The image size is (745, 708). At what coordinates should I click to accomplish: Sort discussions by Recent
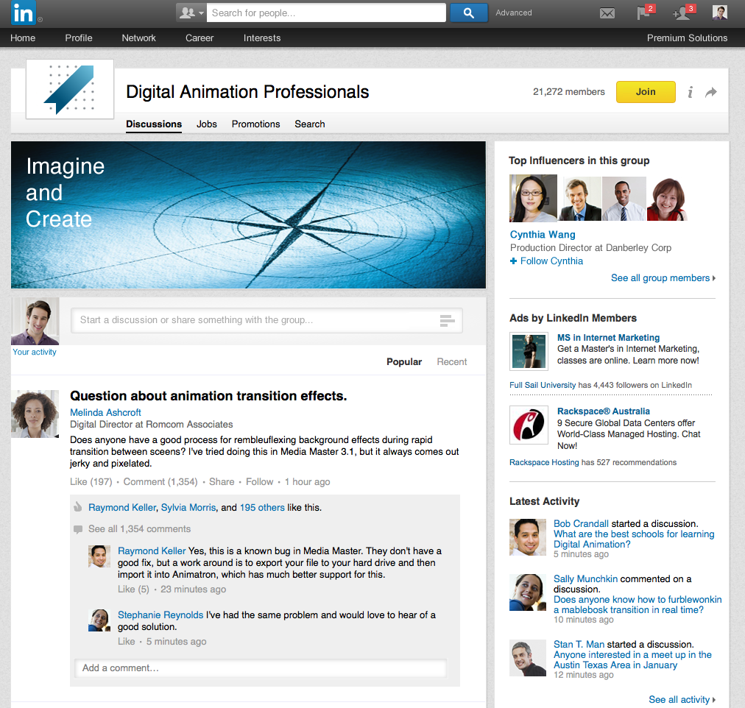click(452, 362)
